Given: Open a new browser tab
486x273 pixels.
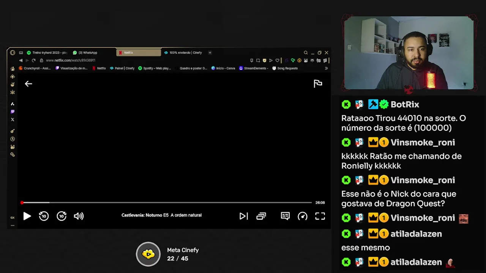Looking at the screenshot, I should pyautogui.click(x=210, y=53).
